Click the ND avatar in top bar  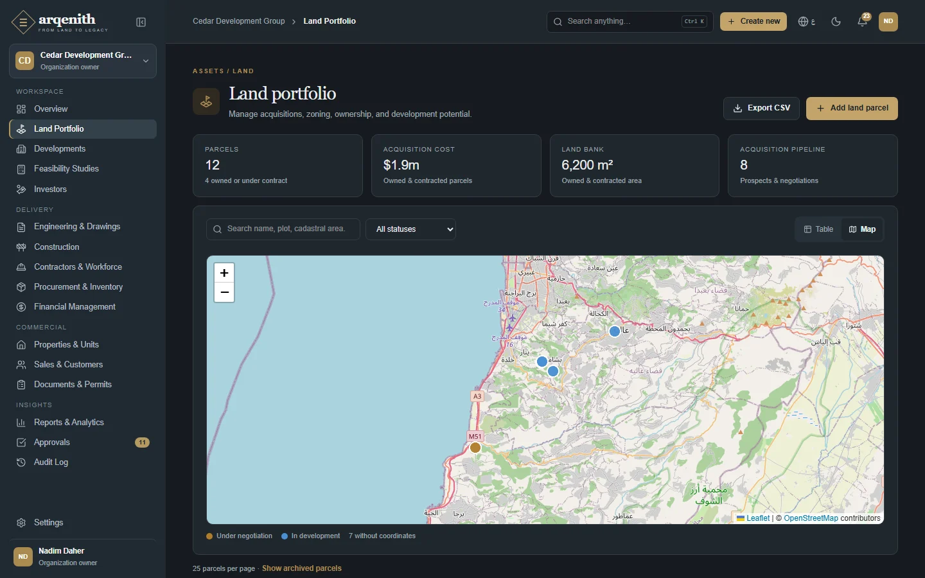(x=888, y=21)
